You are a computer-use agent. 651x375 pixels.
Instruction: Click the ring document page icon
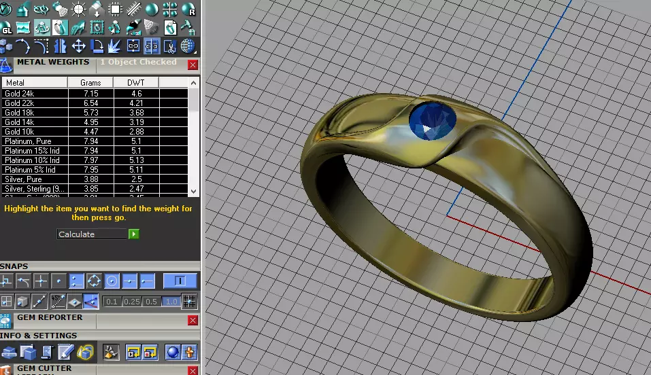tap(170, 28)
